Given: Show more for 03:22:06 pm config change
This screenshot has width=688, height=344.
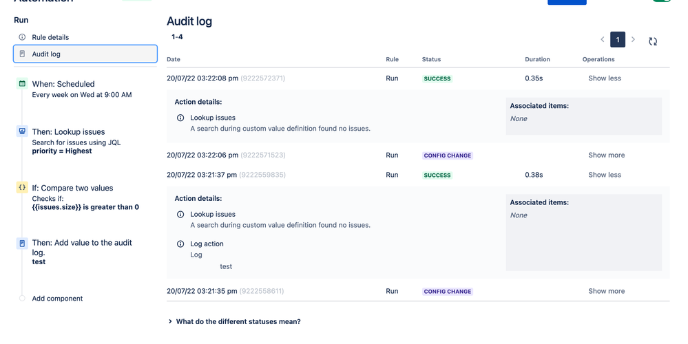Looking at the screenshot, I should (x=606, y=155).
